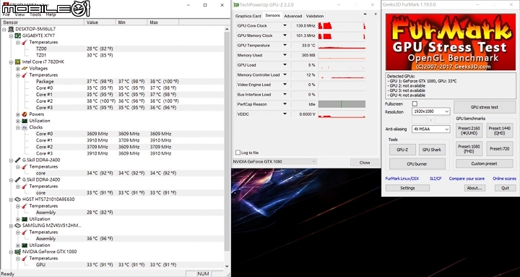Click the Powers flame icon under Intel Core
Screen dimensions: 520x277
coord(25,114)
